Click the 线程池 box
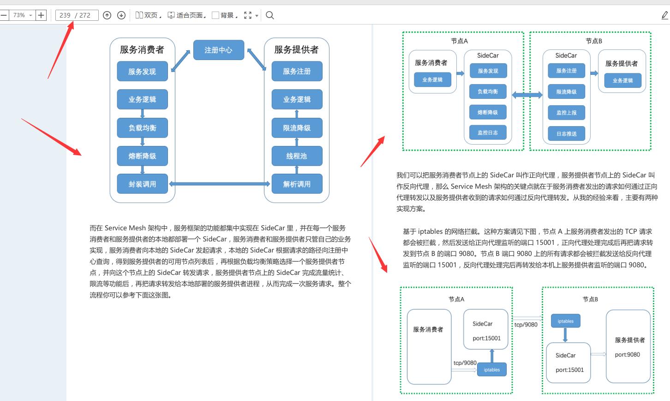Viewport: 670px width, 401px height. coord(297,156)
